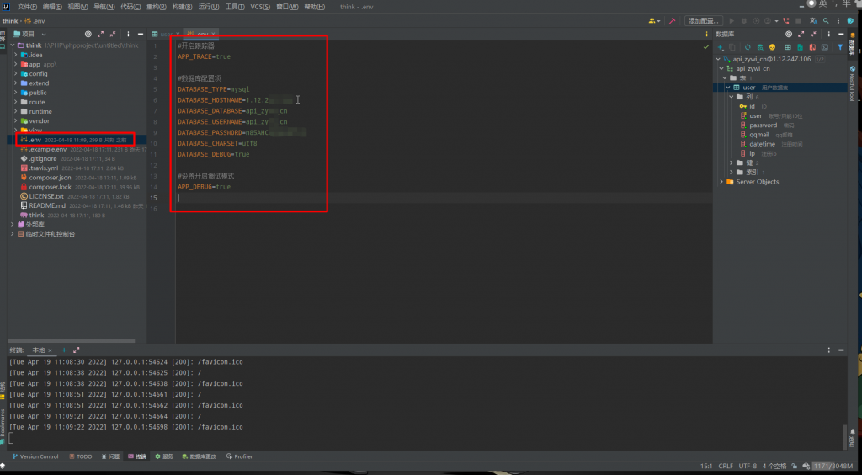Collapse the user table node in database tree
Image resolution: width=862 pixels, height=475 pixels.
728,88
